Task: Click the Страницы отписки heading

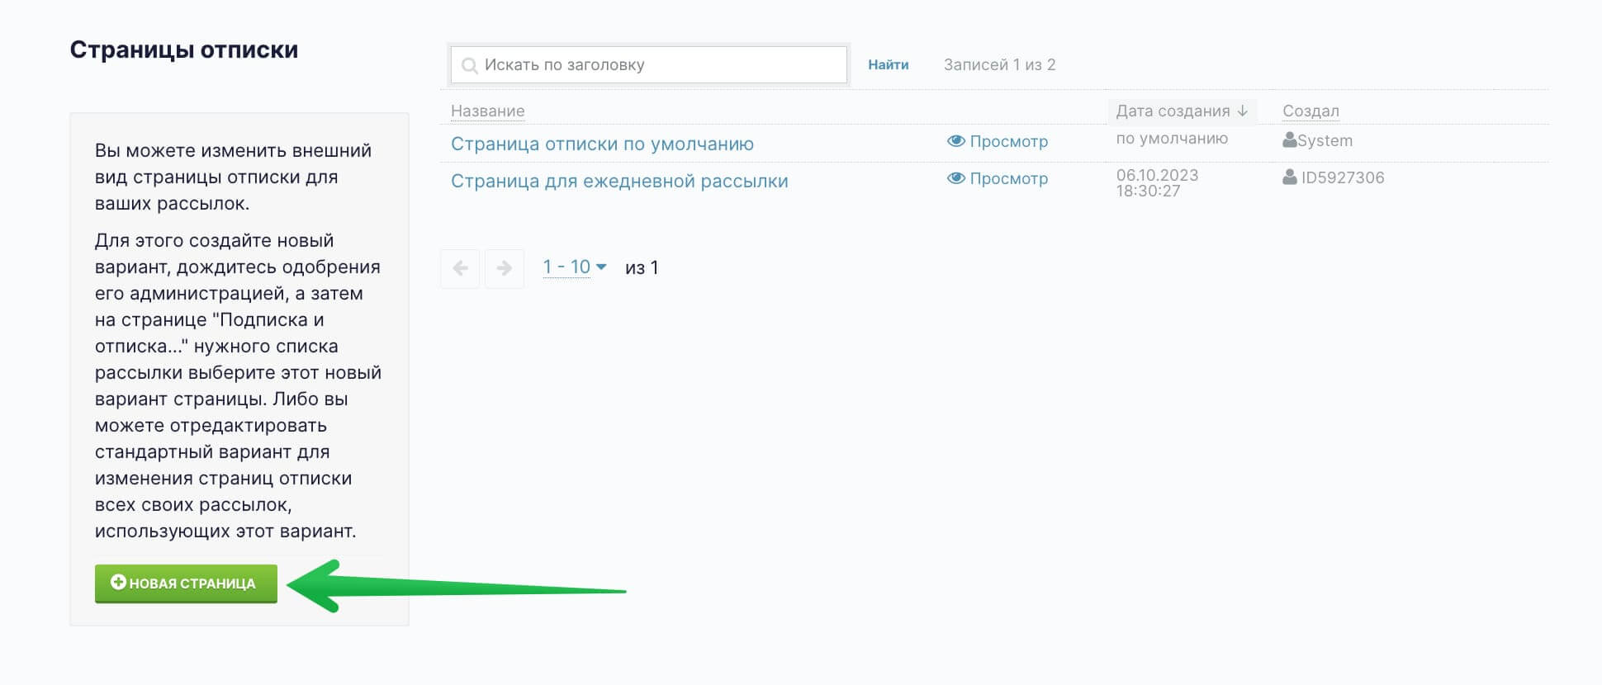Action: tap(184, 50)
